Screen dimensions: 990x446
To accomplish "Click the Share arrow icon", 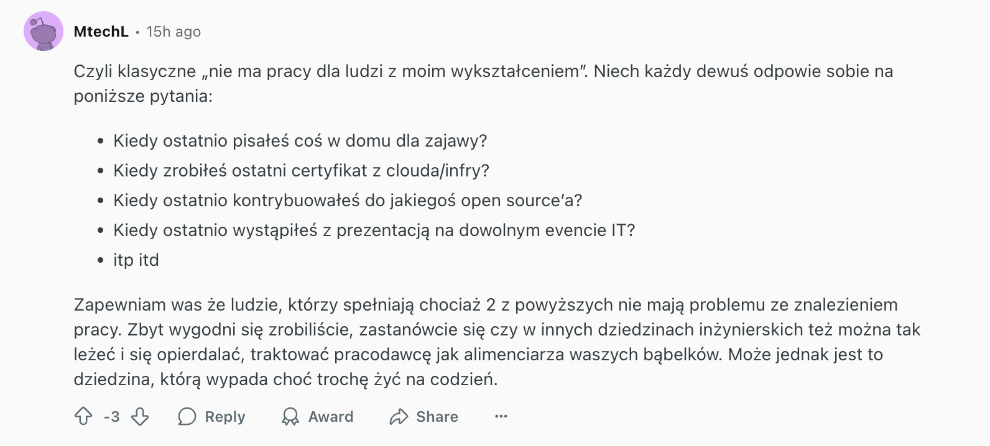I will pos(399,416).
